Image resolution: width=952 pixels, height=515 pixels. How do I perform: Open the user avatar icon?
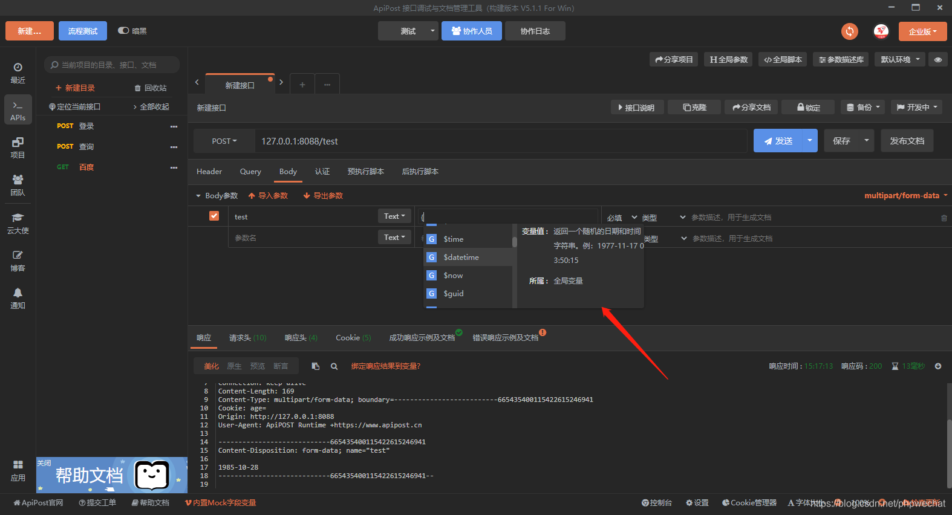pyautogui.click(x=881, y=31)
